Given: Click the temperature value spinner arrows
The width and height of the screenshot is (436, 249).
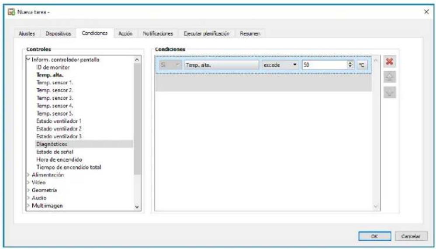Looking at the screenshot, I should click(350, 65).
